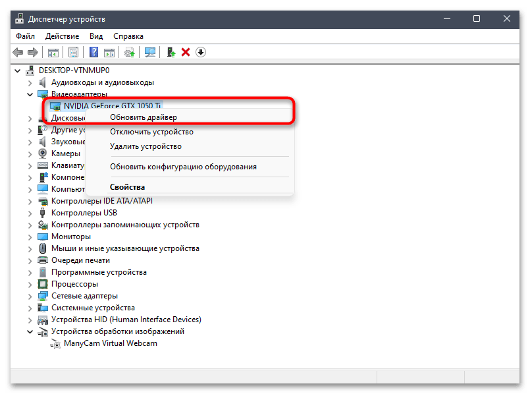Click the gear with green arrow toolbar icon
Viewport: 530px width, 394px height.
130,53
